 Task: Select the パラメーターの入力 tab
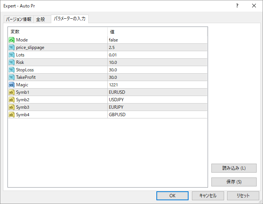click(70, 19)
